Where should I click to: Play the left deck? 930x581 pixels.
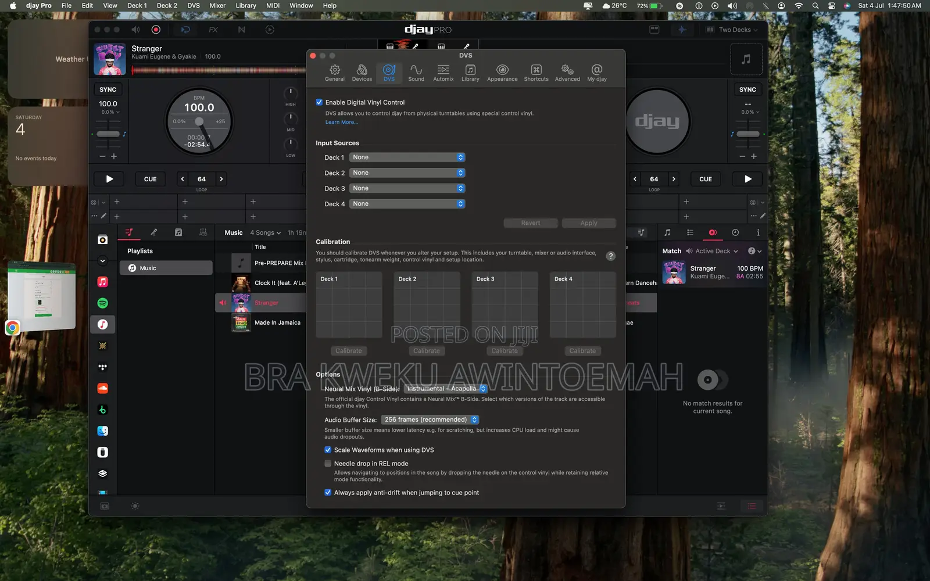[x=109, y=179]
